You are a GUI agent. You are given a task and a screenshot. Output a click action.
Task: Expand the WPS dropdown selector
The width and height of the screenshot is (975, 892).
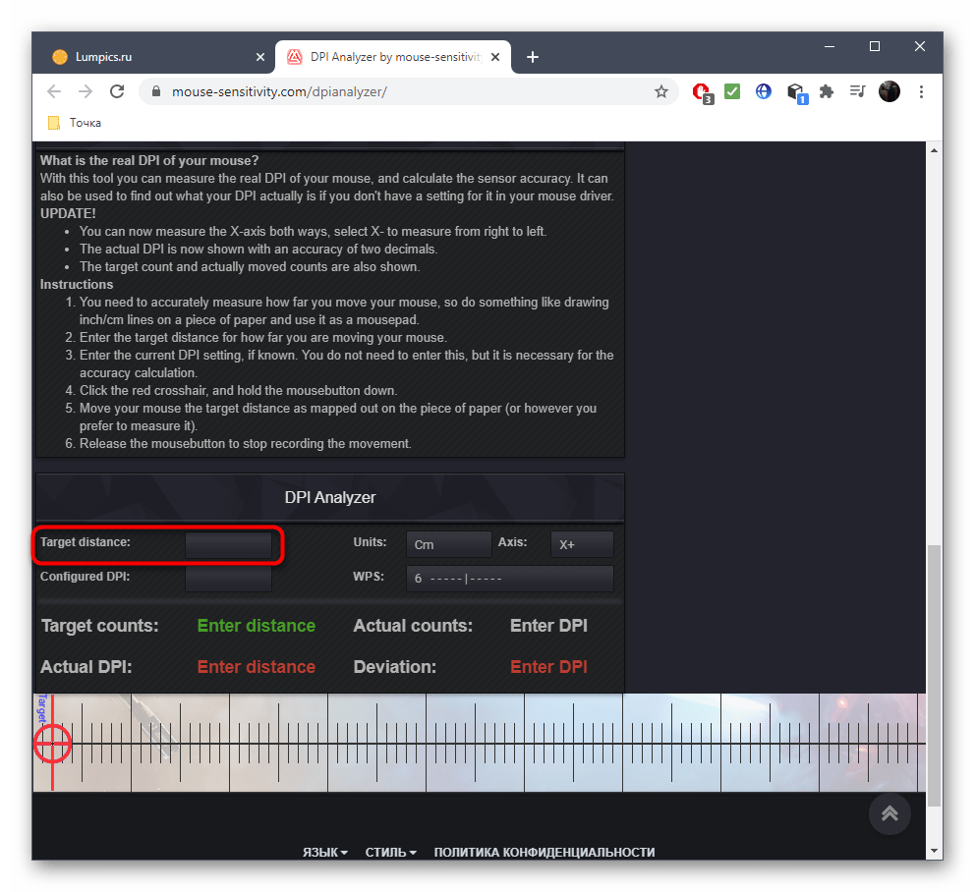(x=509, y=579)
